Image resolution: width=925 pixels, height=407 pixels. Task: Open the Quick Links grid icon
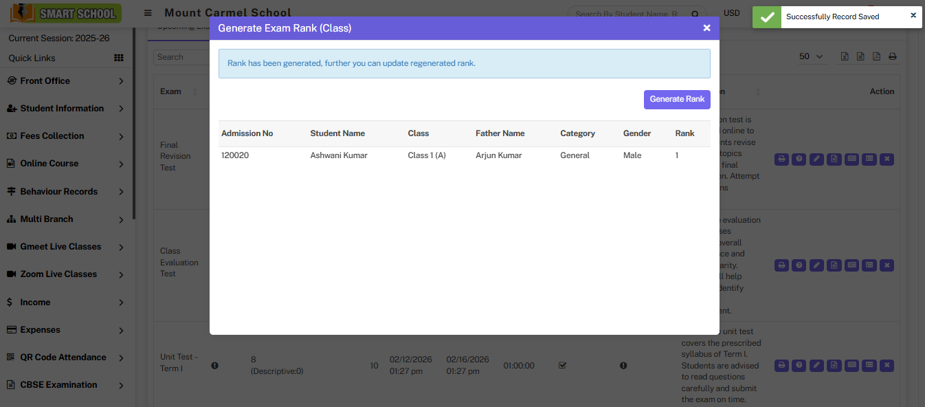point(119,58)
